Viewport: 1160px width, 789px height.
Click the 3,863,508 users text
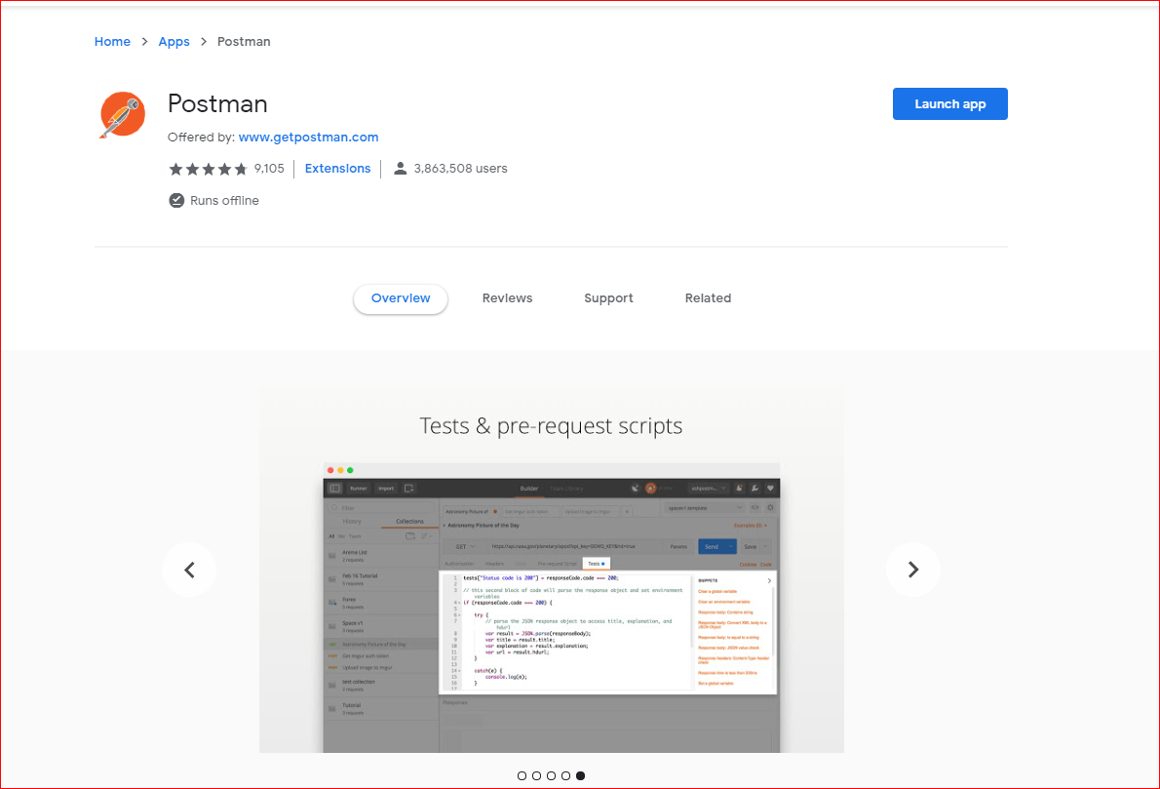pos(460,169)
